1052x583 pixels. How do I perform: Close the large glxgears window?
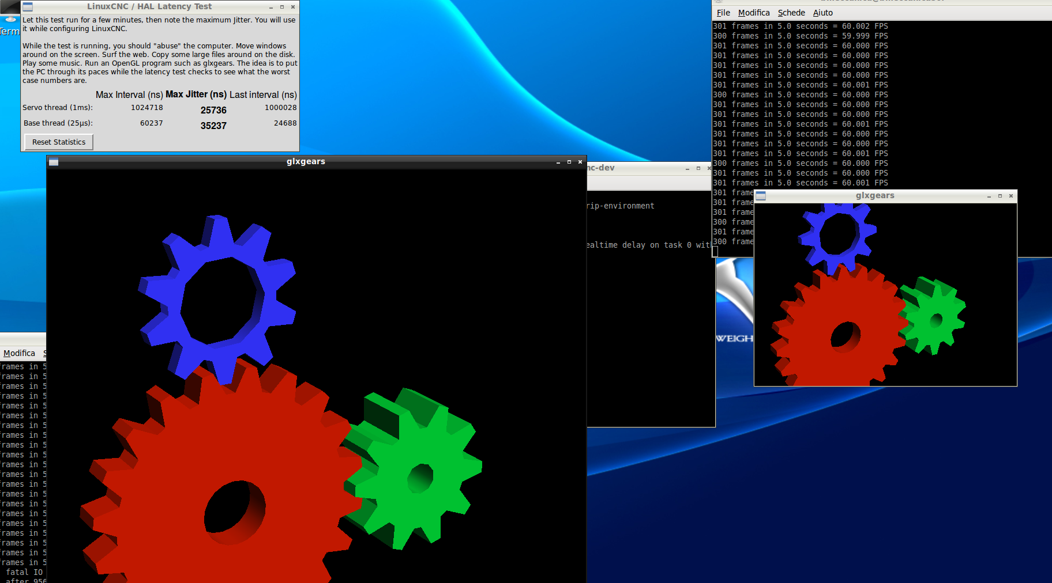[x=580, y=162]
